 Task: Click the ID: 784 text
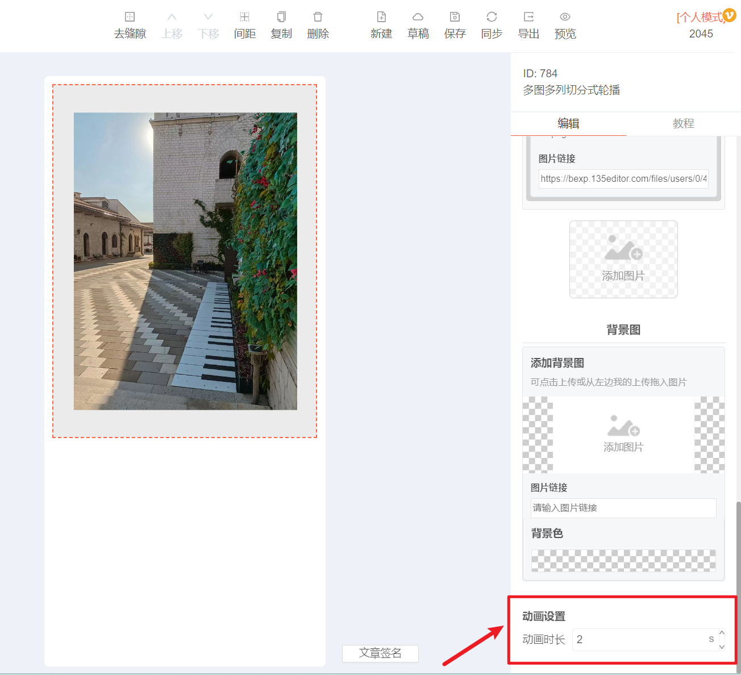coord(540,73)
